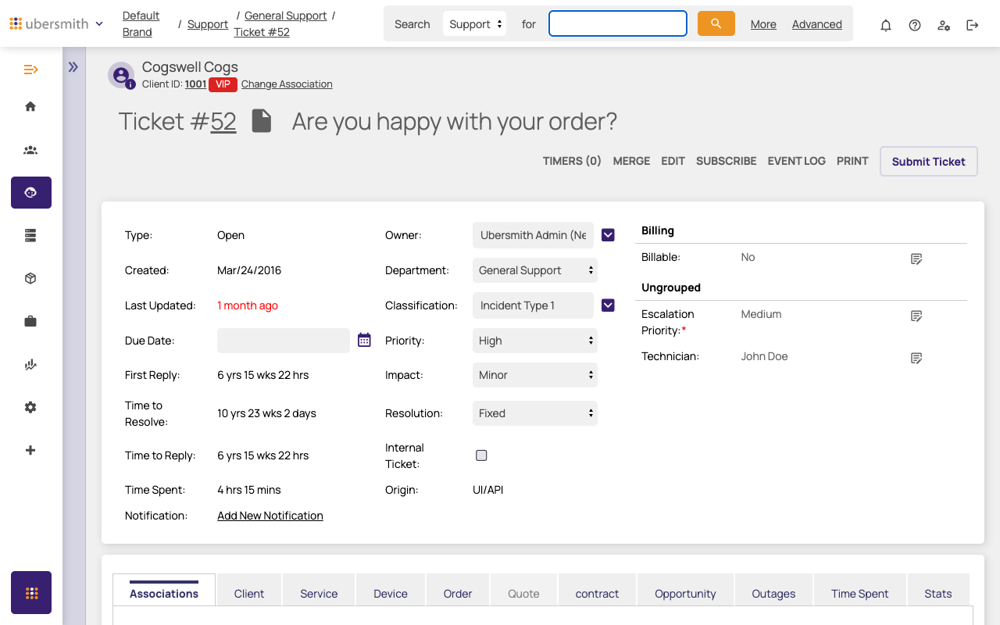Edit the Billable field note icon

click(x=916, y=259)
